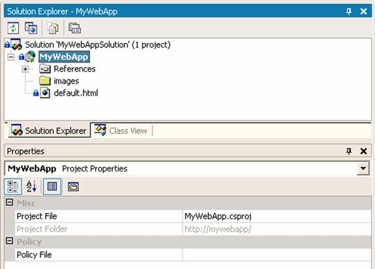Expand the References node
This screenshot has width=375, height=269.
coord(25,69)
